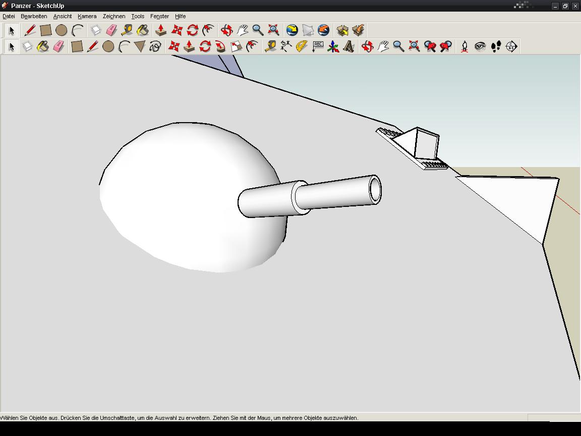Image resolution: width=581 pixels, height=436 pixels.
Task: Toggle Google Earth terrain
Action: tap(308, 30)
